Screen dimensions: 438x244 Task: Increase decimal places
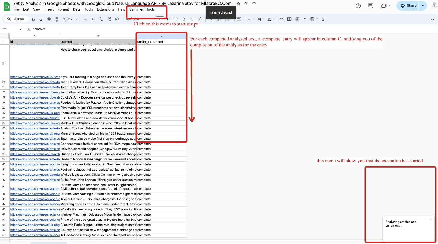click(109, 19)
